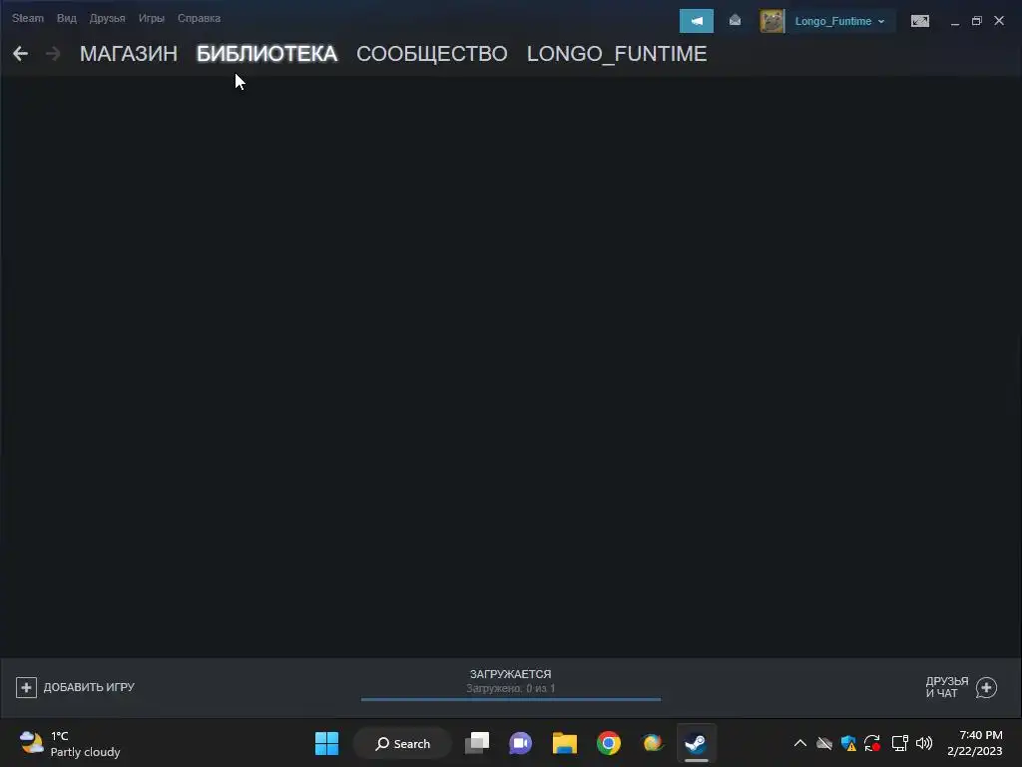Open the МАГАЗИН tab

point(129,54)
